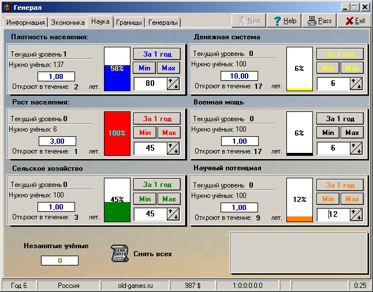Click За 1 год for Рост населения
The width and height of the screenshot is (373, 292).
157,118
